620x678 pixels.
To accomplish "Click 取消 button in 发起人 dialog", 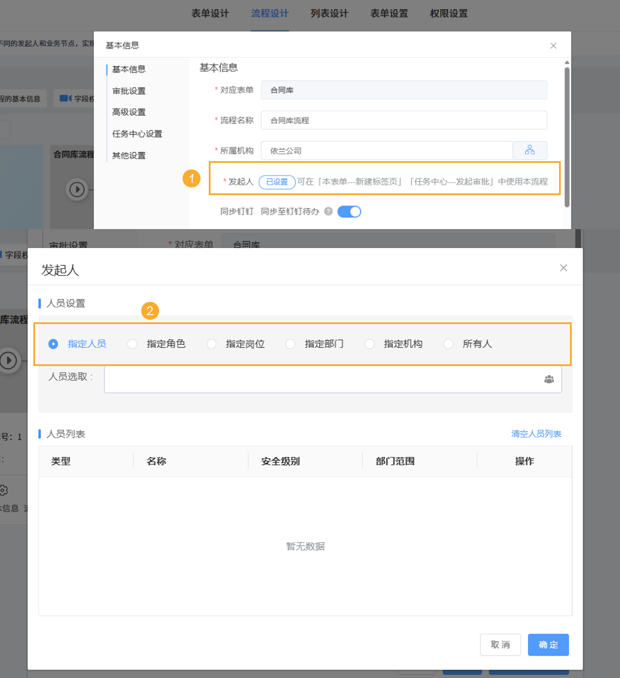I will 500,645.
